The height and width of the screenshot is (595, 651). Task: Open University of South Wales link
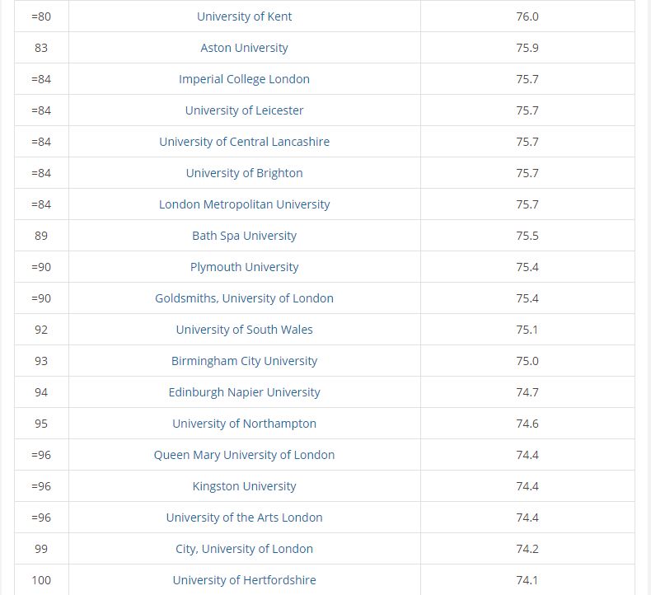pos(244,330)
